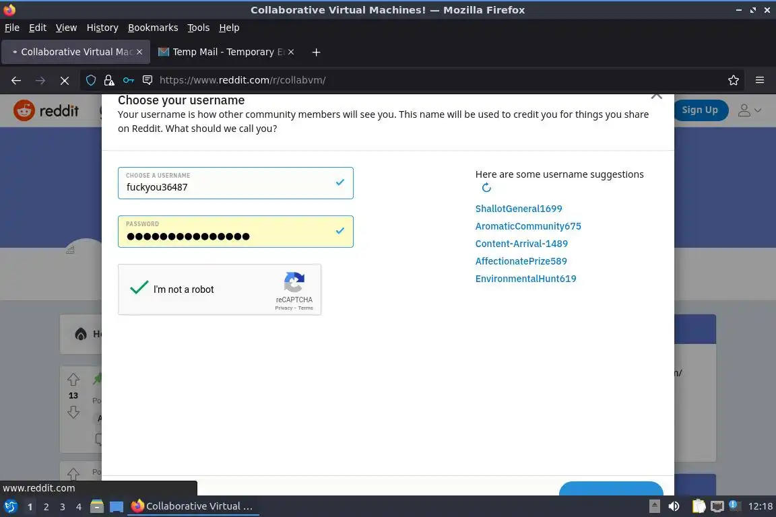The image size is (776, 517).
Task: Open the volume control in the tray
Action: (674, 506)
